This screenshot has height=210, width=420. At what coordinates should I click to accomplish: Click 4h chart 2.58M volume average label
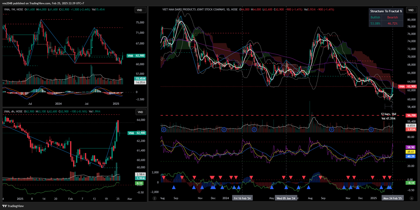(x=140, y=175)
